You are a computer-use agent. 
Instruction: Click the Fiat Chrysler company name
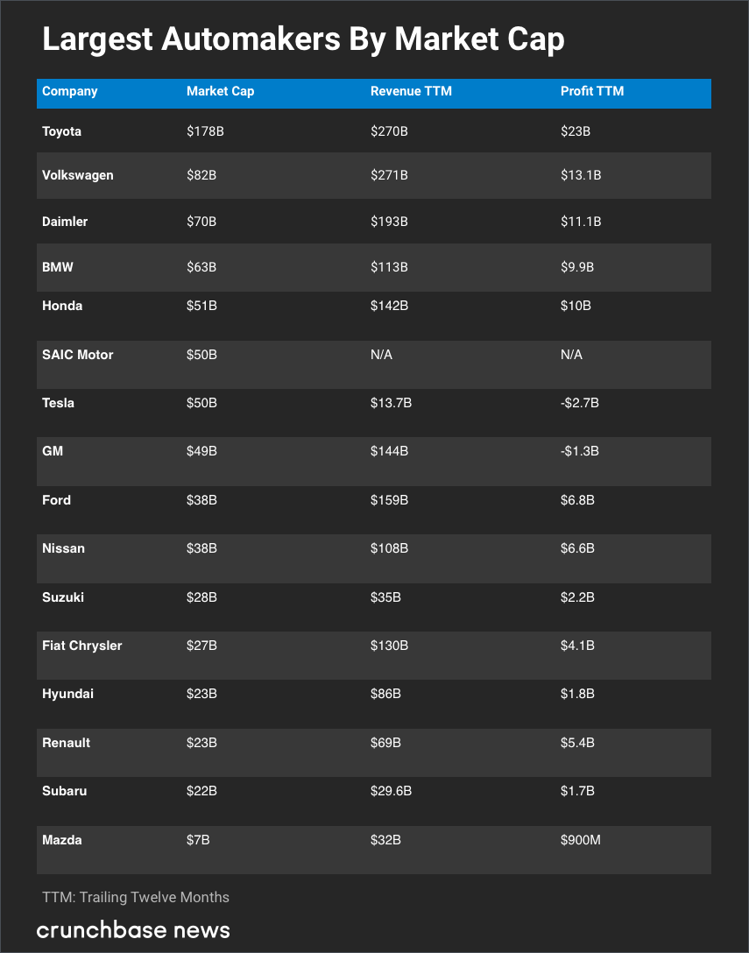click(x=82, y=646)
